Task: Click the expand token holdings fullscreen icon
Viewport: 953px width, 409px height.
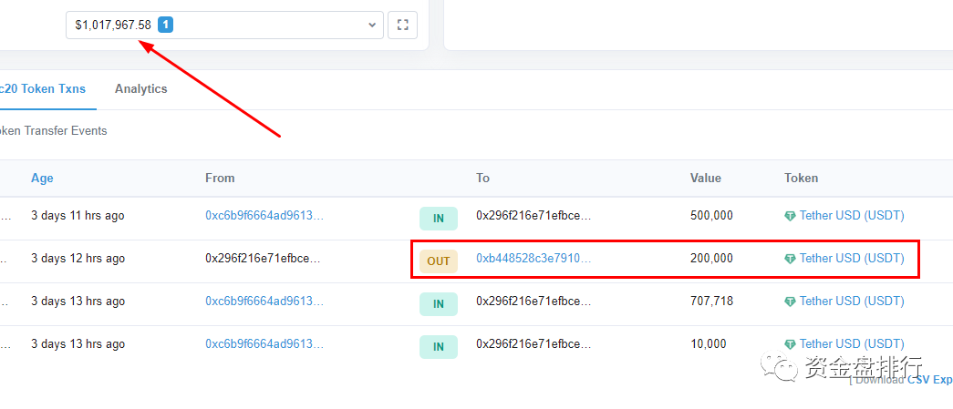Action: point(402,25)
